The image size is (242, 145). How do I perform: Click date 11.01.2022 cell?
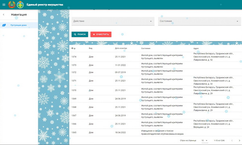(x=120, y=65)
